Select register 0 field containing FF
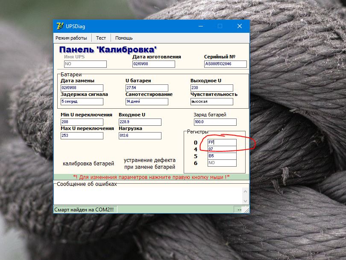The width and height of the screenshot is (346, 260). (x=222, y=142)
